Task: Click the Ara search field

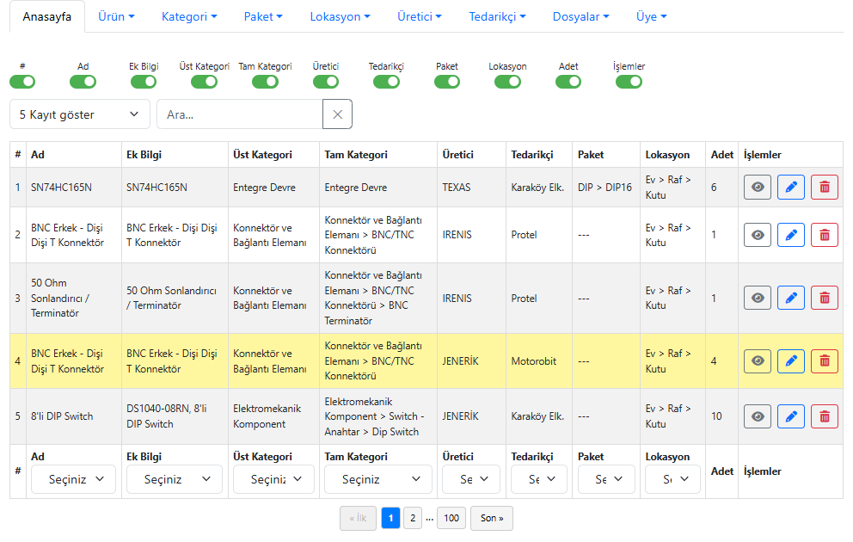Action: [239, 114]
